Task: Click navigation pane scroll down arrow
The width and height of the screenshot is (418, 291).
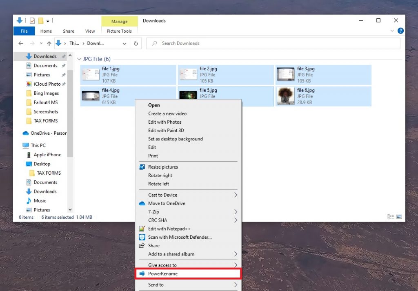Action: [70, 210]
